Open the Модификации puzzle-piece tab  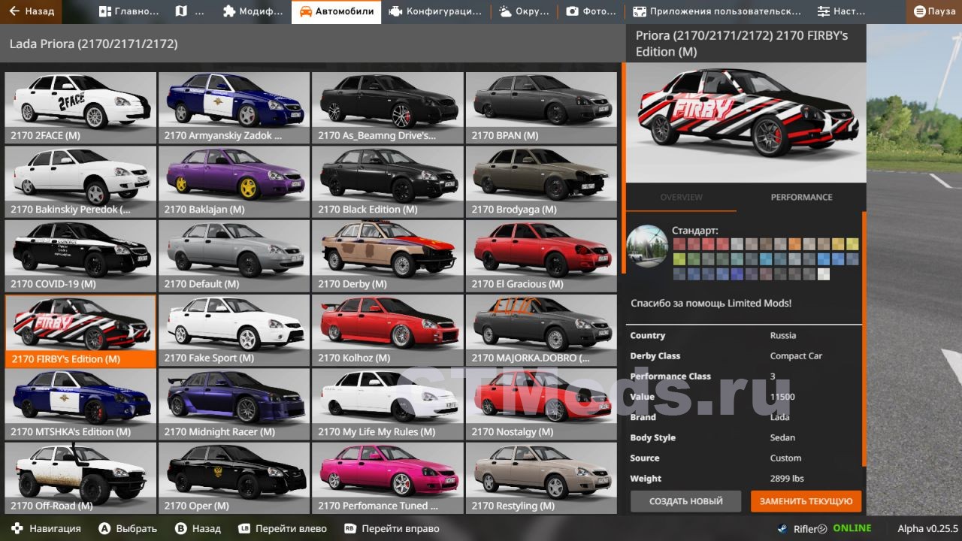(x=253, y=11)
